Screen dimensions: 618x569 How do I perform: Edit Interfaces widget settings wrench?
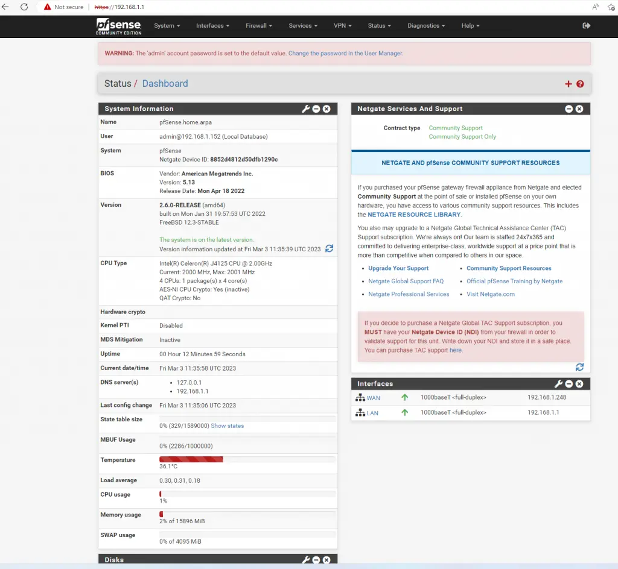click(558, 384)
